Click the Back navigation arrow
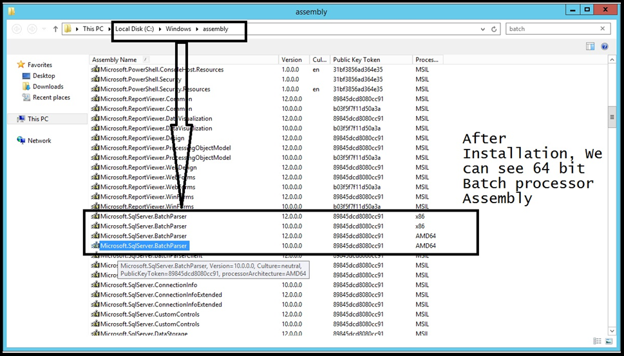The image size is (624, 356). tap(17, 29)
